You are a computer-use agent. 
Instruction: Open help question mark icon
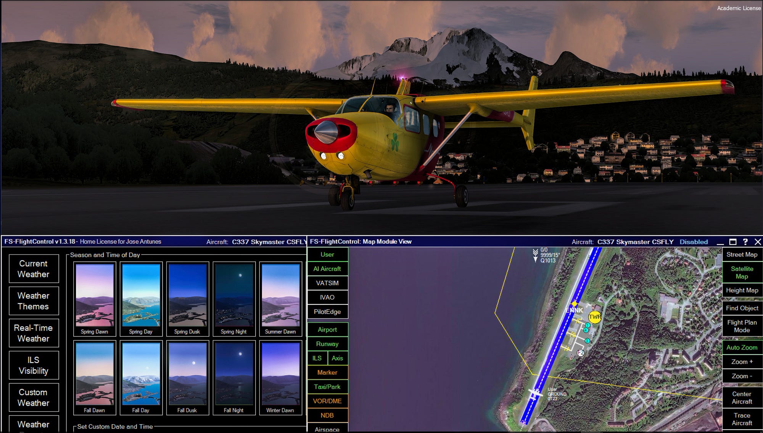745,242
